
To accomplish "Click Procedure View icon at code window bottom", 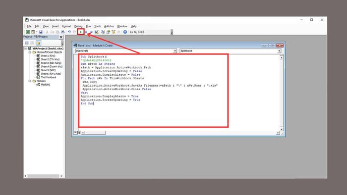I will [x=75, y=133].
